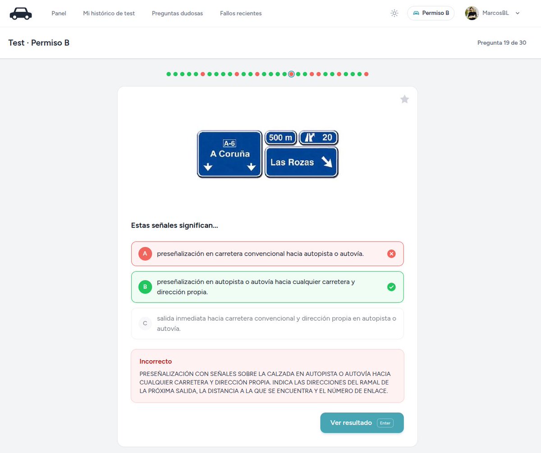
Task: Click the sixth progress dot, first red one
Action: point(203,74)
